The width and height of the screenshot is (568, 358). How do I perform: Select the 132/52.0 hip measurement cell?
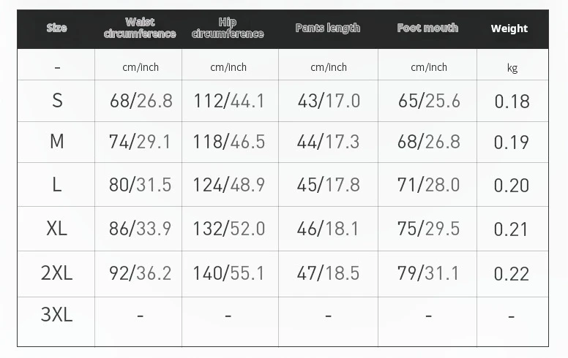point(229,229)
